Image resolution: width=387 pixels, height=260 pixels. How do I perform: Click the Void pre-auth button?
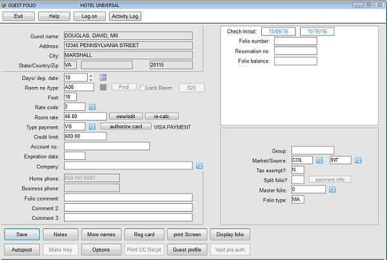click(x=230, y=250)
